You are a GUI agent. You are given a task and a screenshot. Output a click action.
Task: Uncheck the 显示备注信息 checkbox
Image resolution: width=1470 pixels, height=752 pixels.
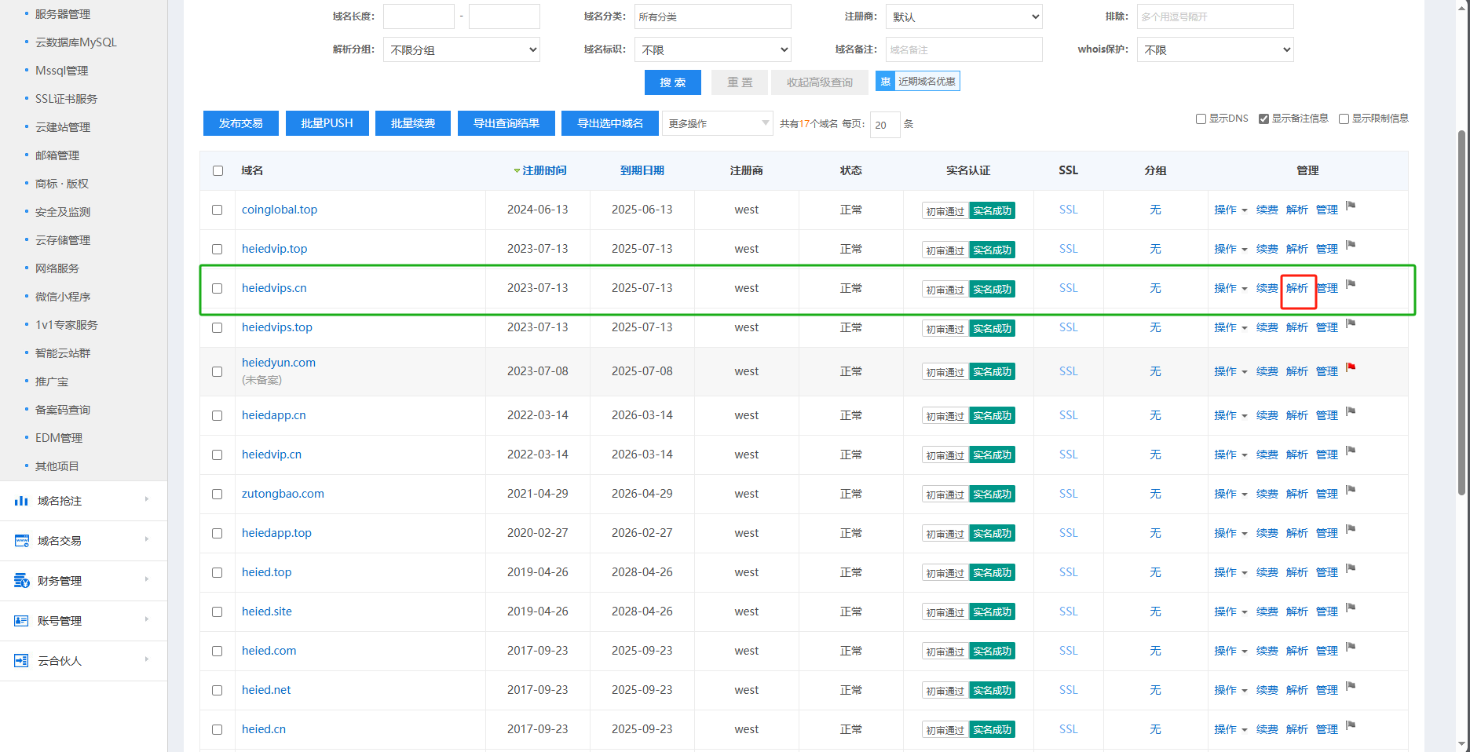(1263, 119)
